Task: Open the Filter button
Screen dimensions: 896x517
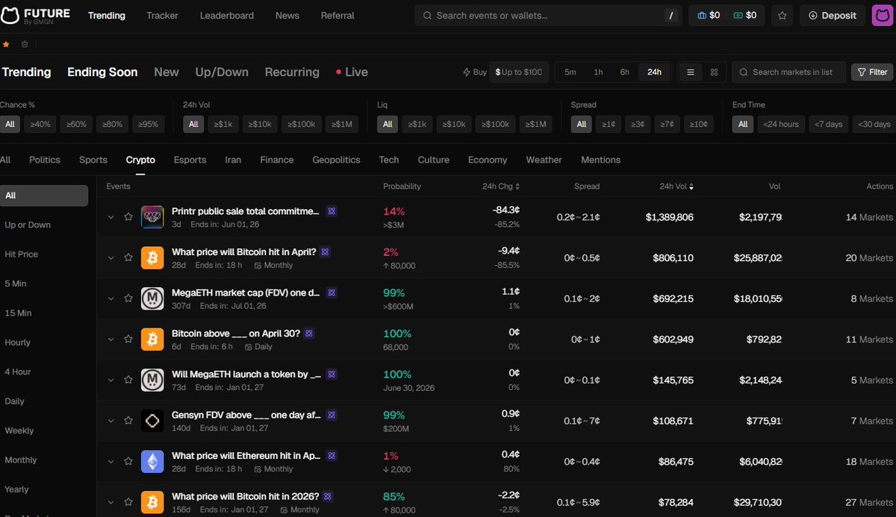Action: point(872,72)
